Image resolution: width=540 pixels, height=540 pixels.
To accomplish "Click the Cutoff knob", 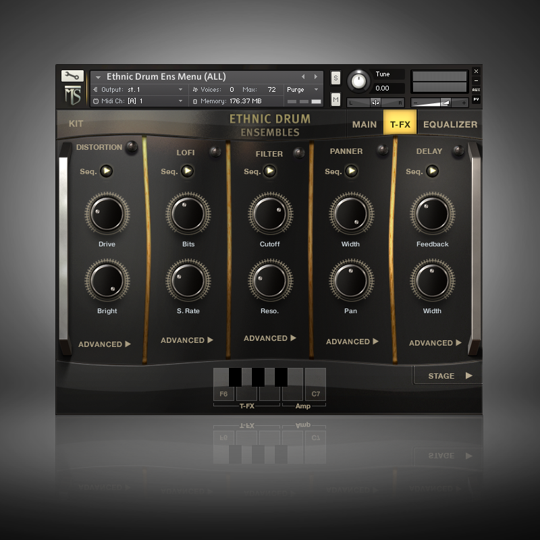I will click(271, 214).
